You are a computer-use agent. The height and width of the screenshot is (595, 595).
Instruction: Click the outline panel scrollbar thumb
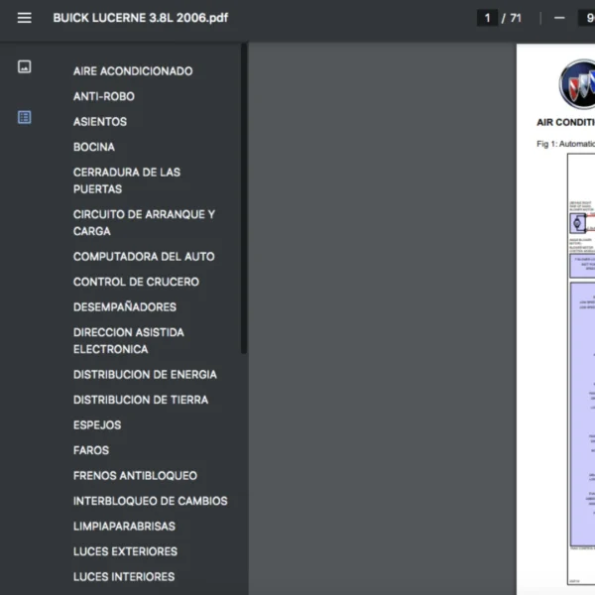244,198
